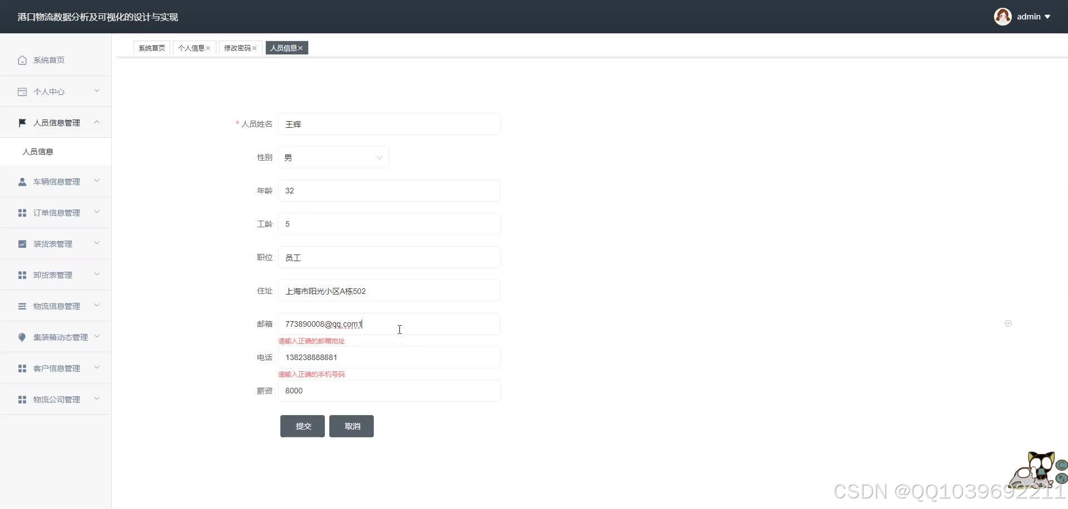Click the cat mascot widget in corner
The image size is (1068, 509).
pyautogui.click(x=1038, y=470)
